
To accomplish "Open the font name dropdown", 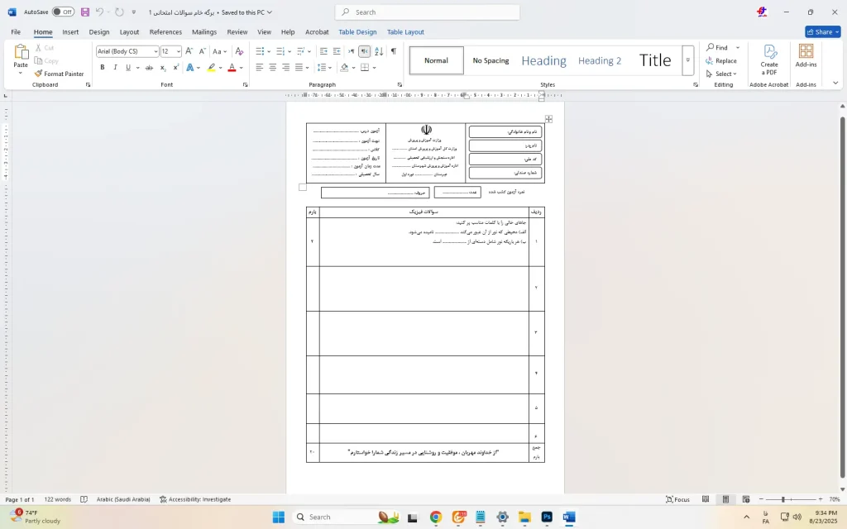I will tap(156, 51).
